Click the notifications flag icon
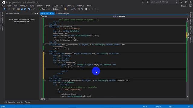The width and height of the screenshot is (193, 108). 147,2
